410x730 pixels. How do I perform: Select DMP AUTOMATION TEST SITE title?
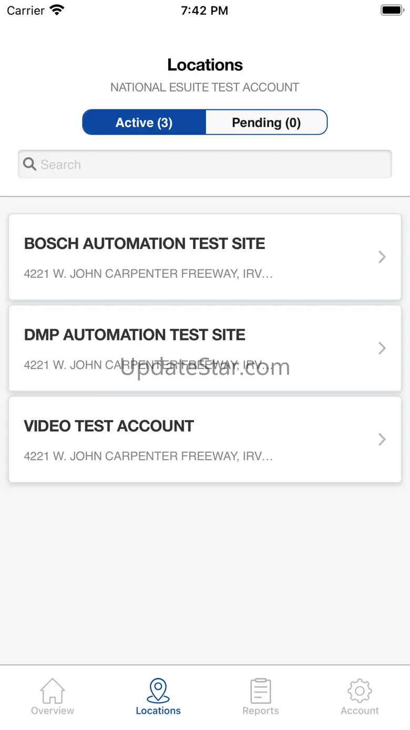tap(135, 335)
